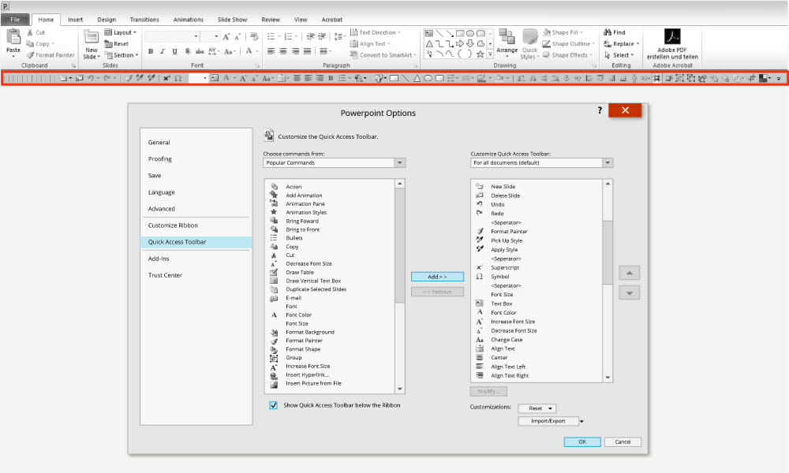
Task: Select Proofing in options sidebar
Action: pos(160,158)
